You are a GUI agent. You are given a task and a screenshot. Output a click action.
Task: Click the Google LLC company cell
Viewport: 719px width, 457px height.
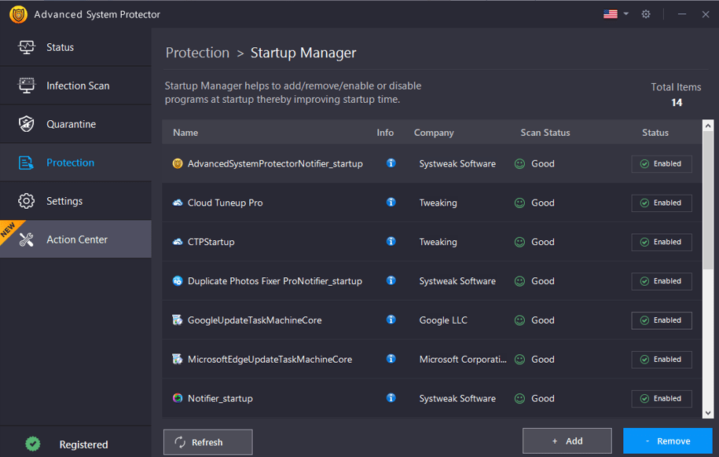coord(443,320)
